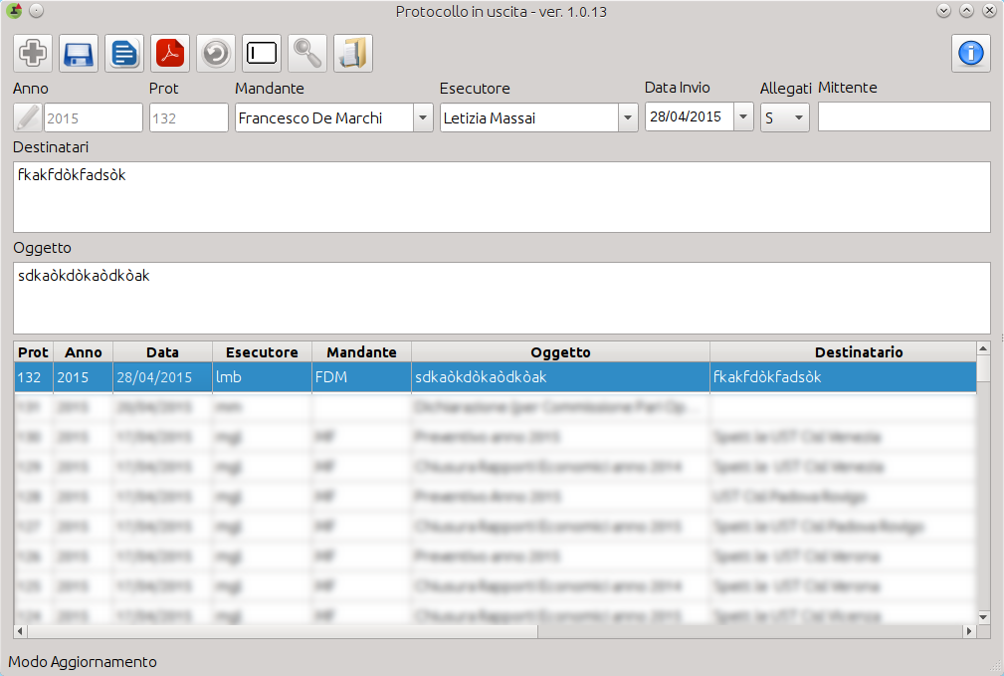1004x676 pixels.
Task: Click the table scrollbar down arrow
Action: (983, 617)
